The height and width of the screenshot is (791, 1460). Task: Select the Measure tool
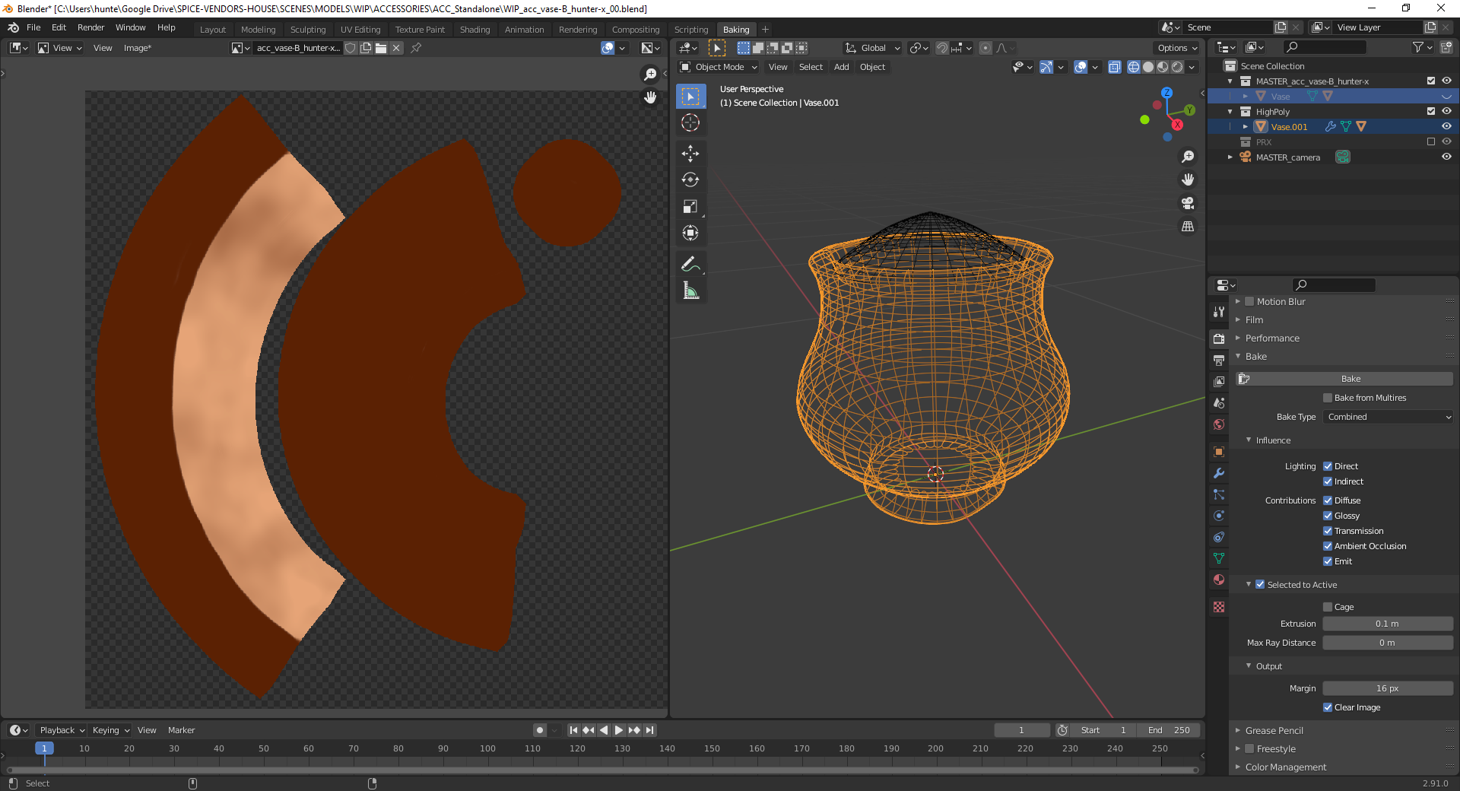(x=690, y=291)
